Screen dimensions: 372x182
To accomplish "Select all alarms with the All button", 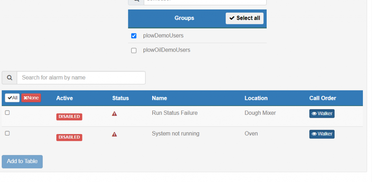I will click(x=12, y=98).
